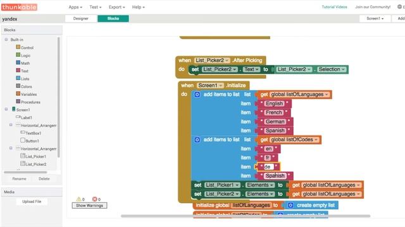Select the Procedures blocks category
The width and height of the screenshot is (405, 227).
28,102
